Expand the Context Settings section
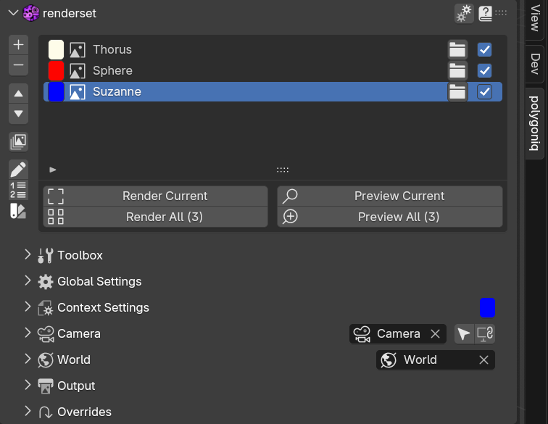The width and height of the screenshot is (548, 424). coord(28,307)
